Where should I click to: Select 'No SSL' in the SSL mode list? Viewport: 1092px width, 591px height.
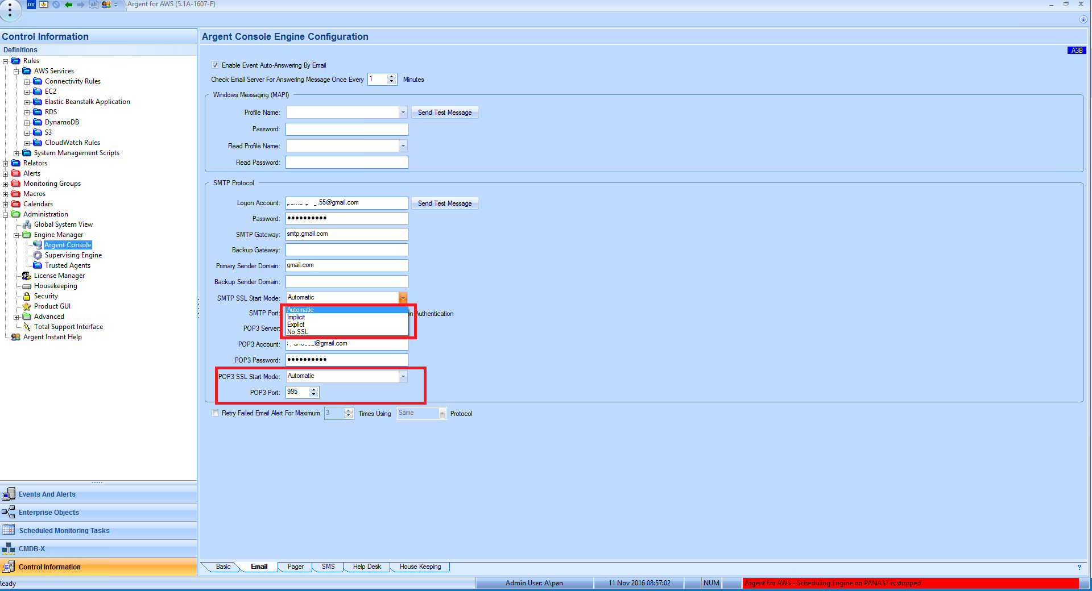click(297, 332)
